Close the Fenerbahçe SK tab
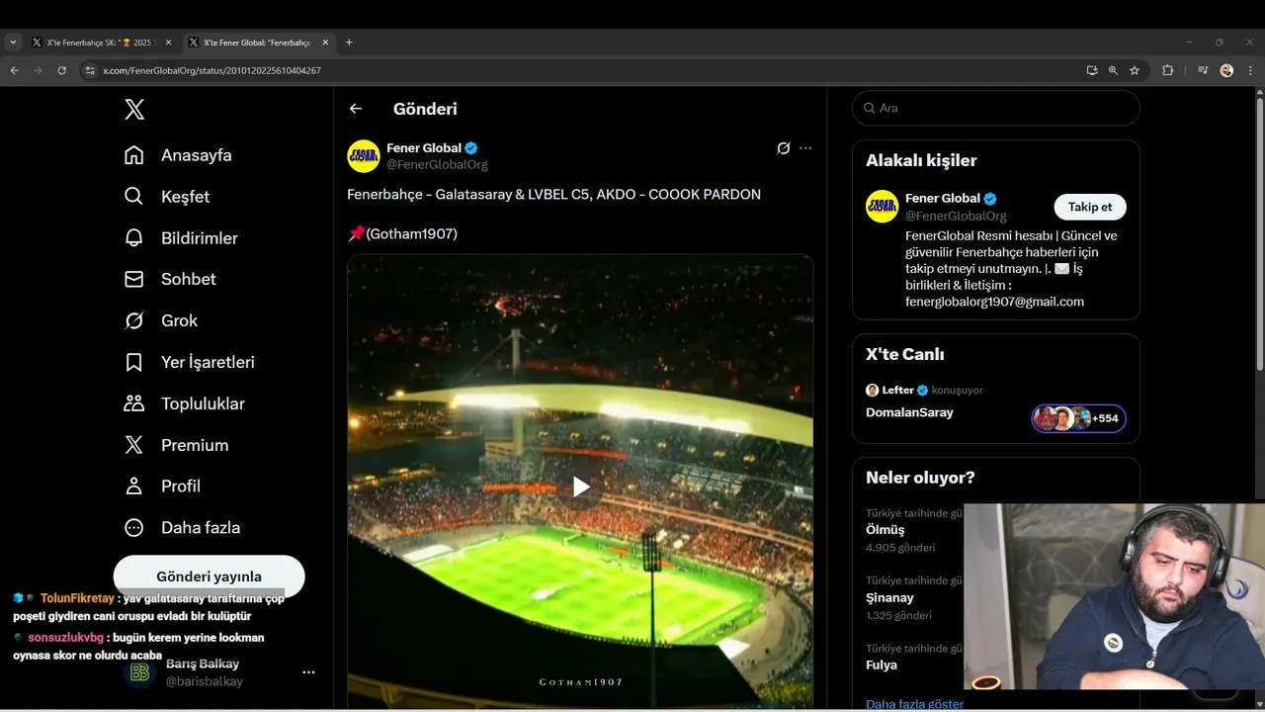 (x=168, y=43)
